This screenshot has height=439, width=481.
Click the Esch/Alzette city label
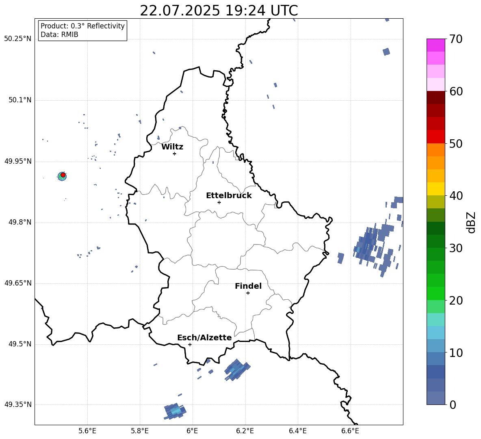205,337
